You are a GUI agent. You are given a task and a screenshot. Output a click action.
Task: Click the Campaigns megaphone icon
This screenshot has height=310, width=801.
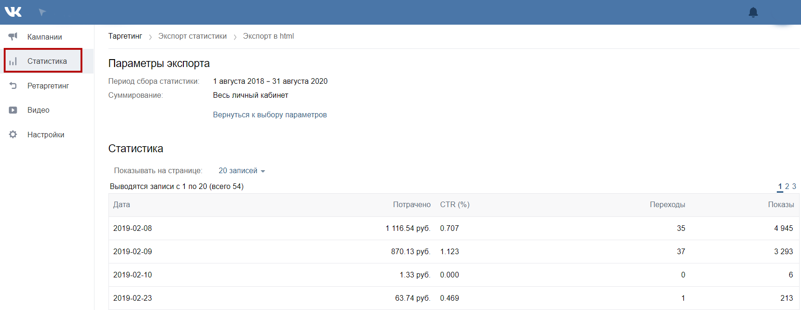[13, 37]
